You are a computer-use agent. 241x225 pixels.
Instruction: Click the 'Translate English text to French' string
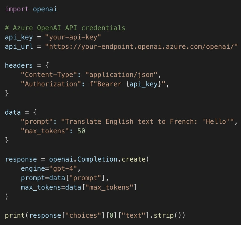147,122
